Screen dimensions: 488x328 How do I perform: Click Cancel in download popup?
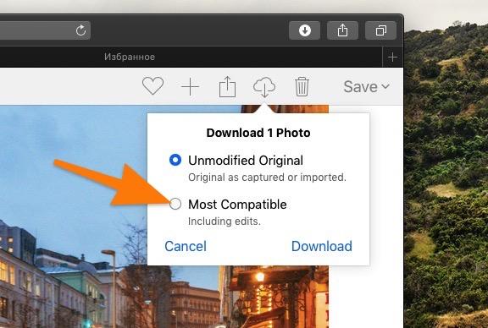[x=186, y=246]
